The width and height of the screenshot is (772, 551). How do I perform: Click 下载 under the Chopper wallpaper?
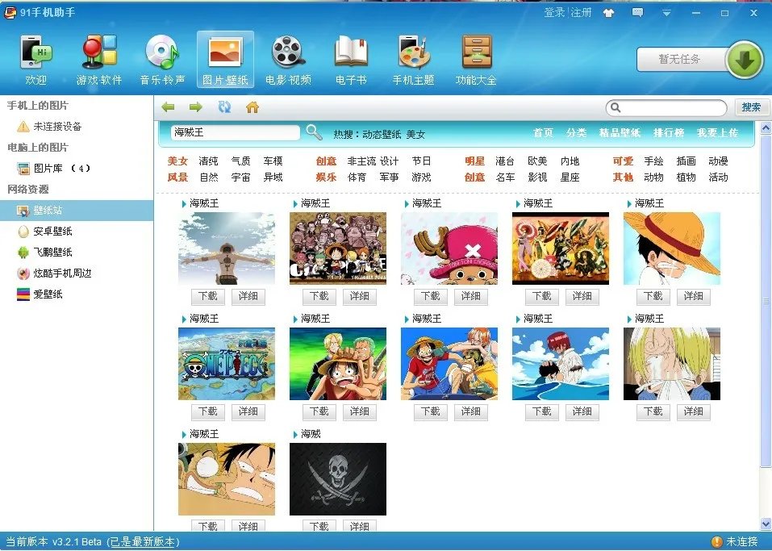coord(429,296)
